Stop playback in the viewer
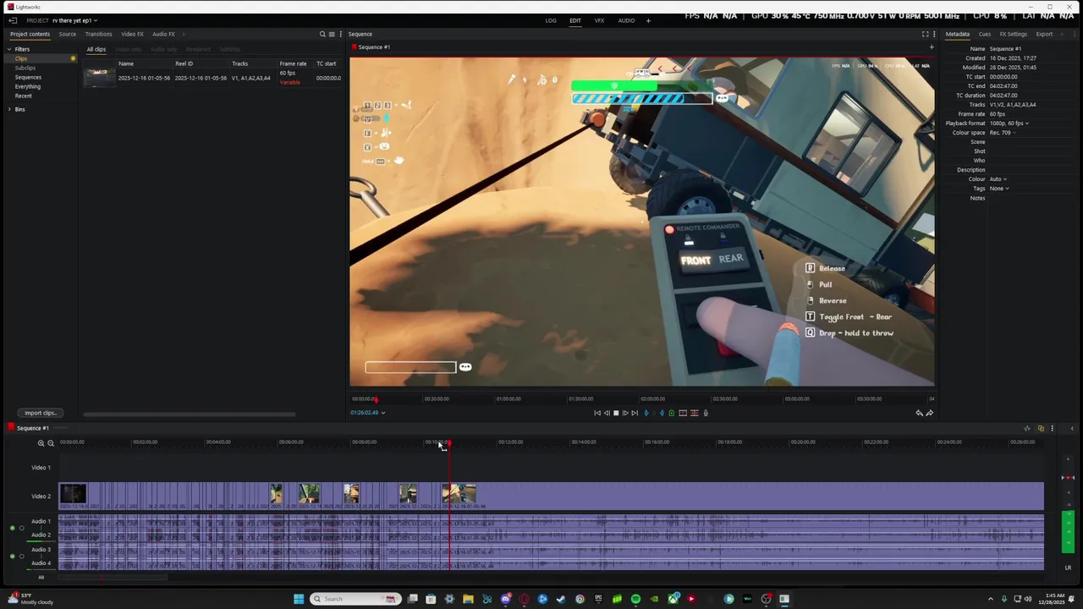The height and width of the screenshot is (609, 1083). click(616, 413)
